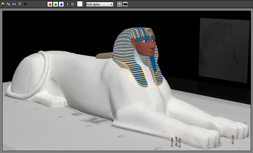Click the group of three figures
The width and height of the screenshot is (253, 153).
pos(176,142)
